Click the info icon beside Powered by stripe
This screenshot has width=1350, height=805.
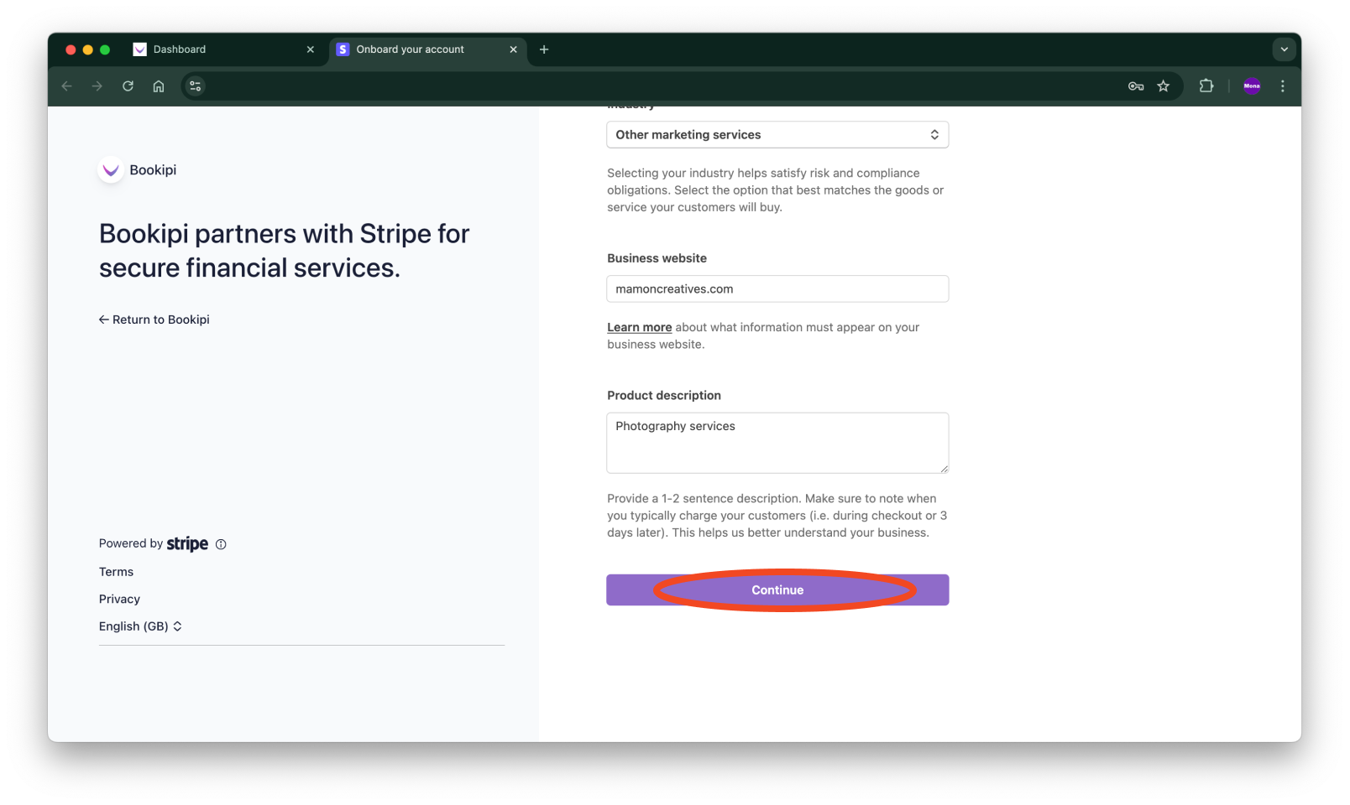221,543
